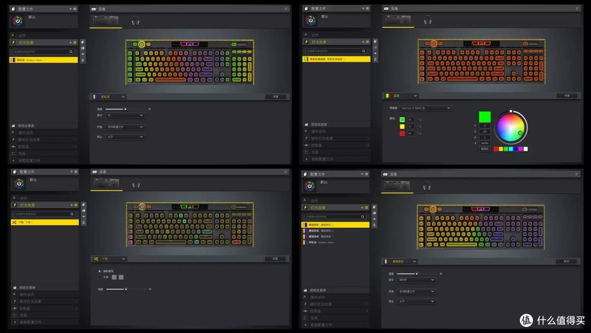Screen dimensions: 591x333
Task: Open the stop dropdown in Rainbow Wave window
Action: click(x=125, y=137)
